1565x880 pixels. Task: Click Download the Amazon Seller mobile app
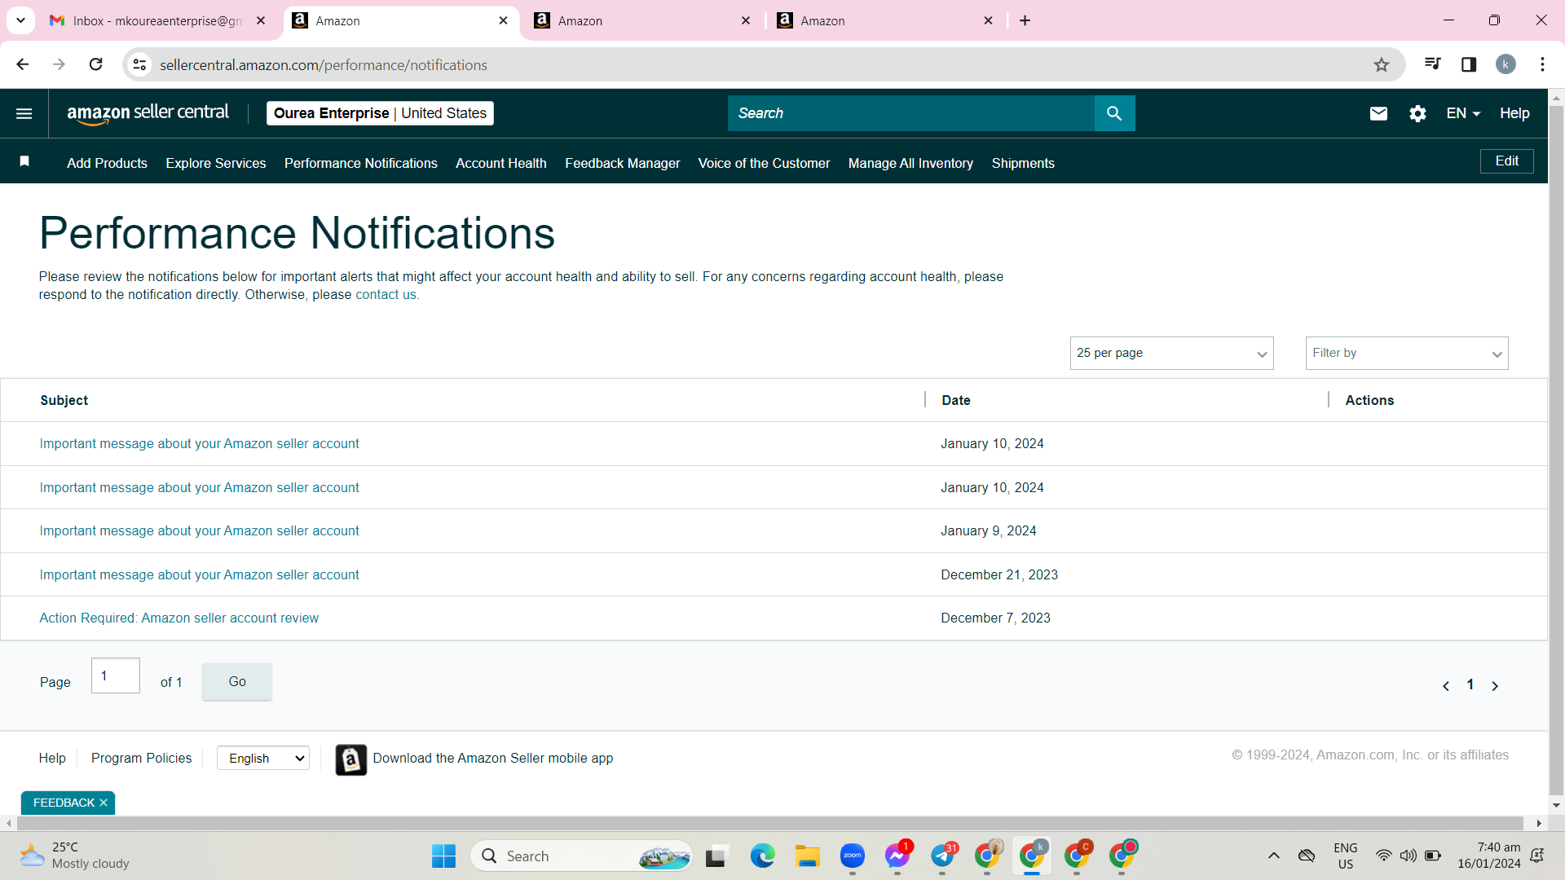492,759
